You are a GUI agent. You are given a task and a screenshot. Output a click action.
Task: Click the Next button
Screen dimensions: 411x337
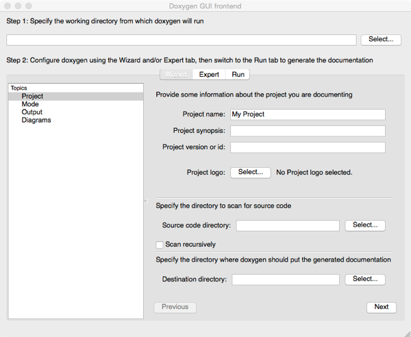click(x=381, y=307)
